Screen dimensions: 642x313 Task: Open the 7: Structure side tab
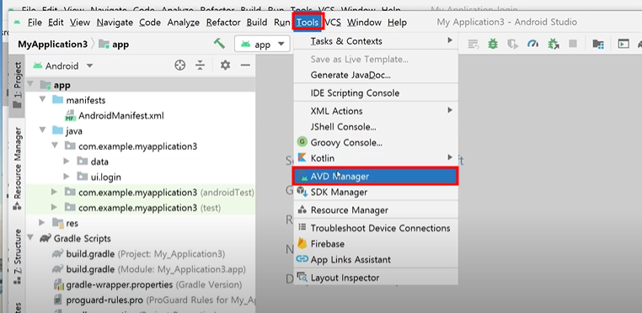point(17,257)
